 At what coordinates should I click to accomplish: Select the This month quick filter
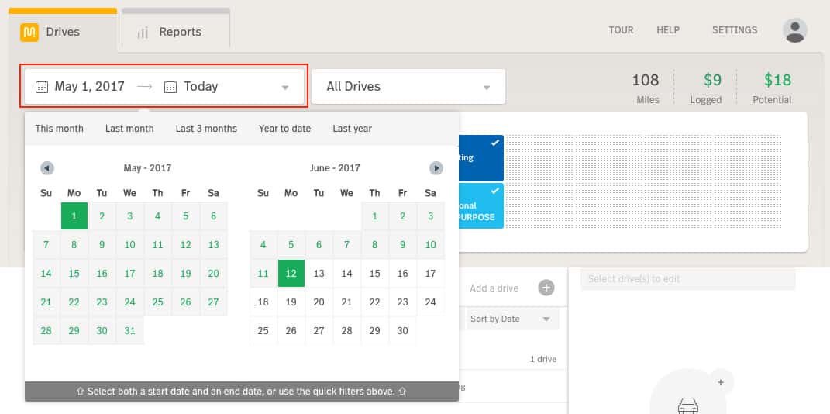click(59, 129)
